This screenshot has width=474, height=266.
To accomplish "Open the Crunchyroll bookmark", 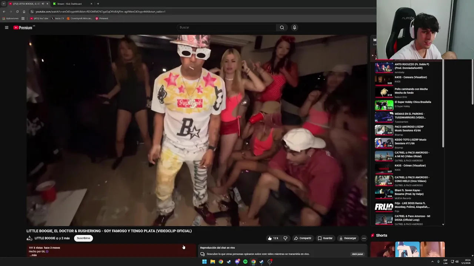I will pos(79,18).
